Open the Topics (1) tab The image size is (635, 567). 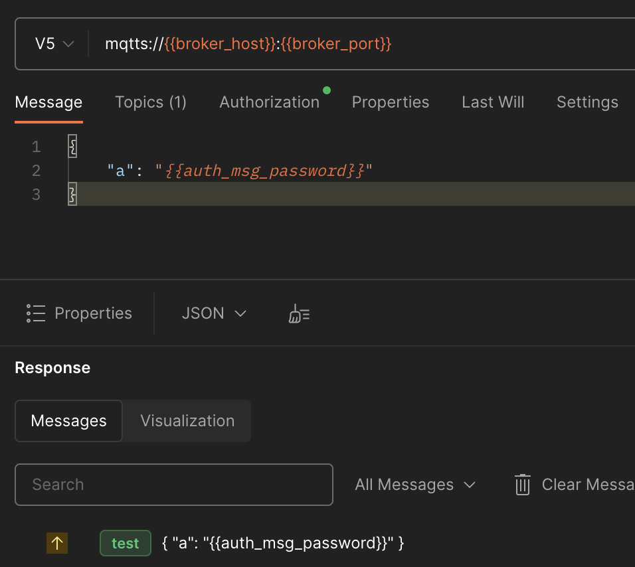[x=150, y=102]
